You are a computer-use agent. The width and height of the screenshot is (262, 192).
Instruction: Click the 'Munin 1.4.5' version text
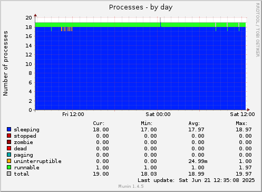coord(131,186)
